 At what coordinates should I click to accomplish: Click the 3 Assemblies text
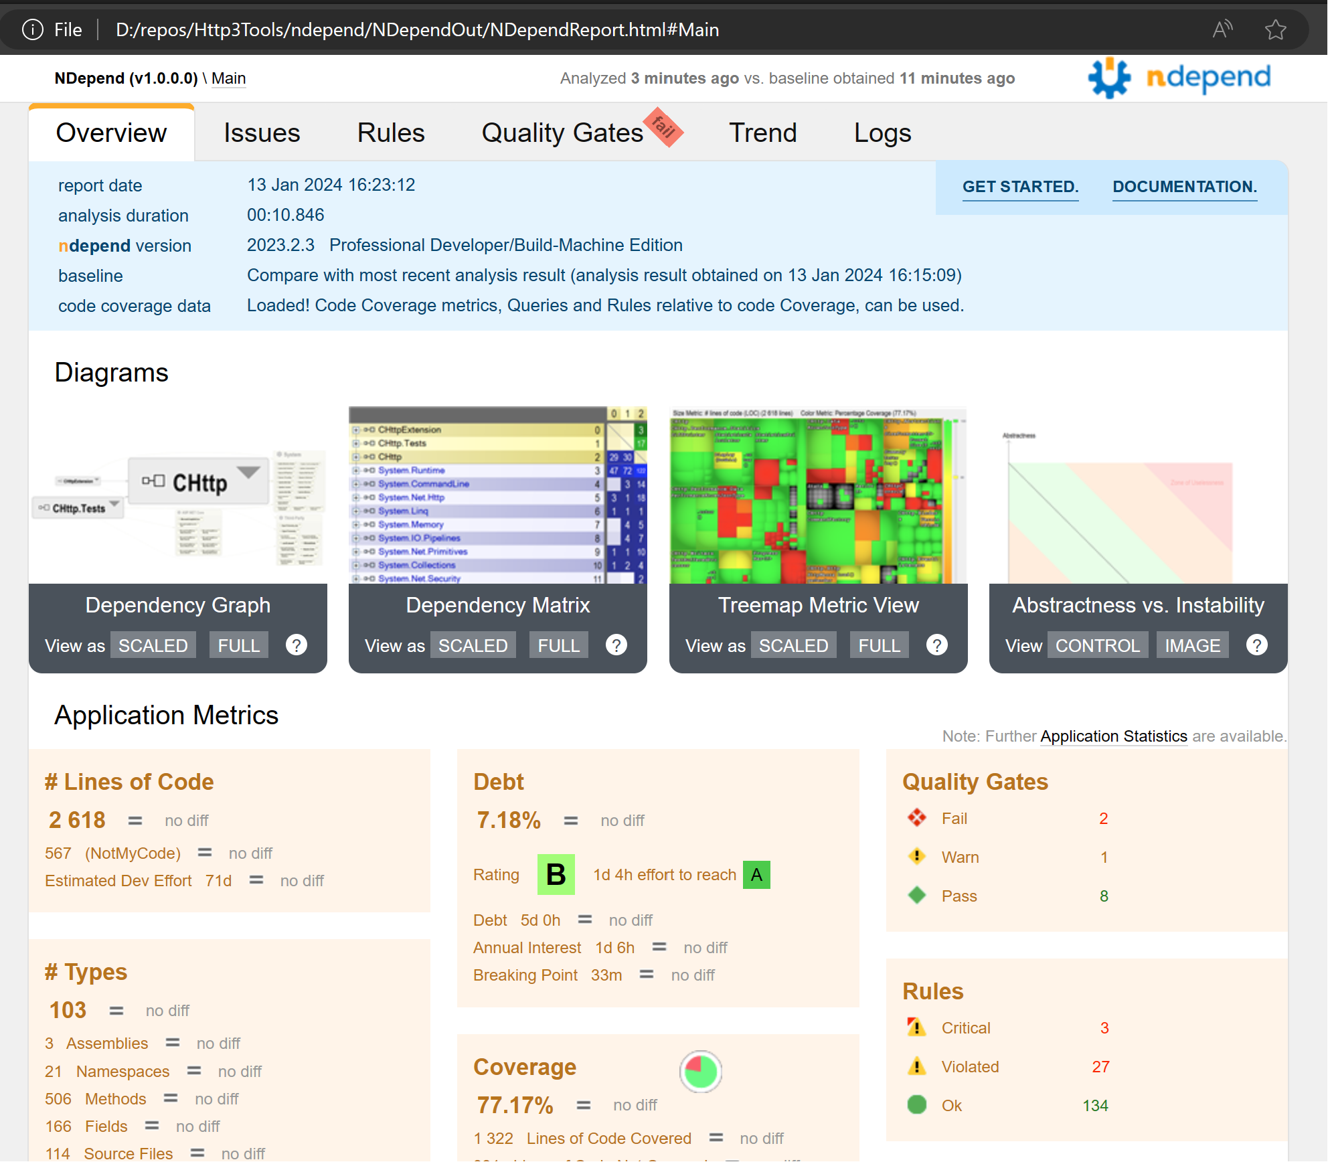[96, 1044]
